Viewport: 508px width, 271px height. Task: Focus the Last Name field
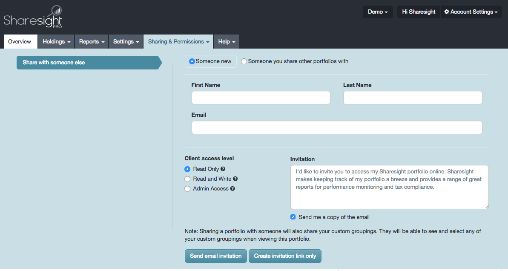(x=413, y=98)
